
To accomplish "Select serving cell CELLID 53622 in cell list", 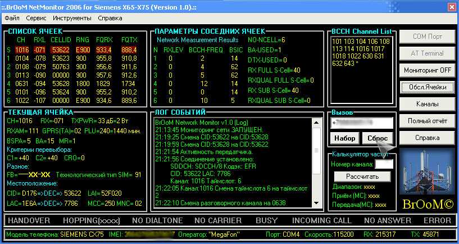I will (60, 50).
